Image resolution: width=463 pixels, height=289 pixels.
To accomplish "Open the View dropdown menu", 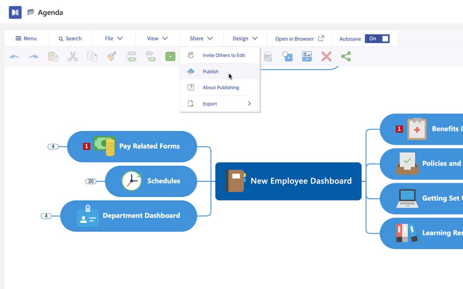I will pyautogui.click(x=157, y=39).
